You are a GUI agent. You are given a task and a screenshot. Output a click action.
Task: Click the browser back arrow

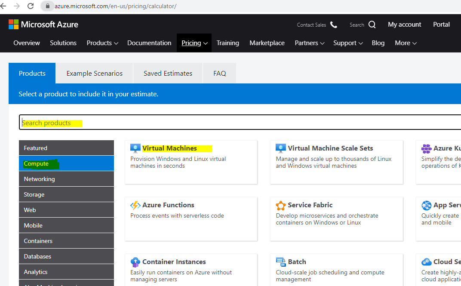point(3,6)
